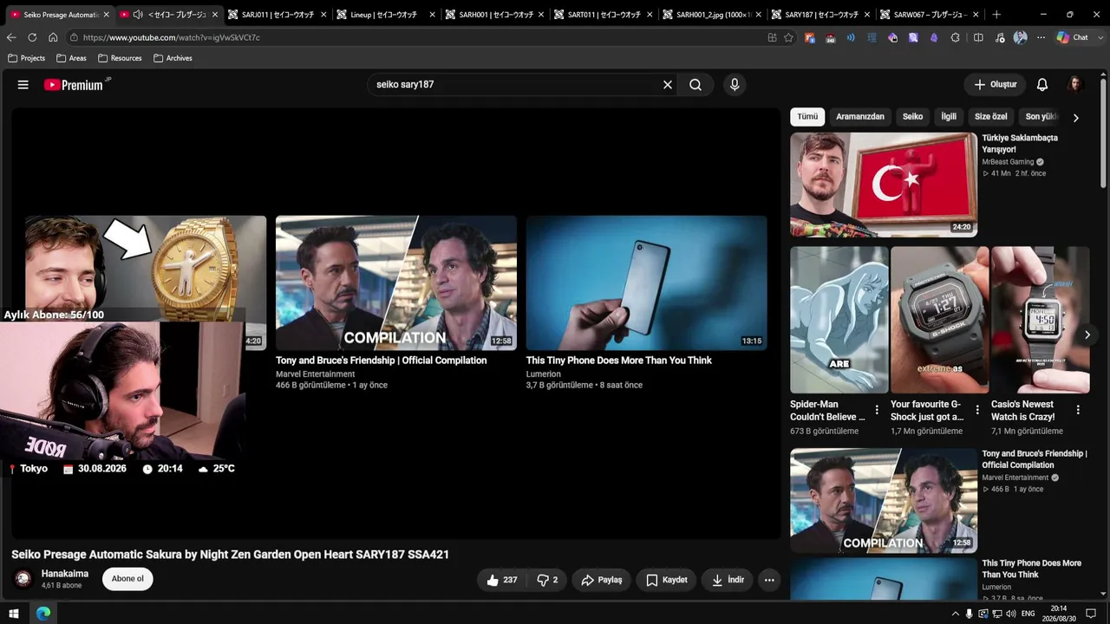Add this page to favorites star

788,37
